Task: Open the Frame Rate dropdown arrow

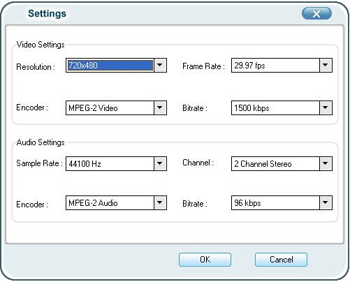Action: pyautogui.click(x=326, y=65)
